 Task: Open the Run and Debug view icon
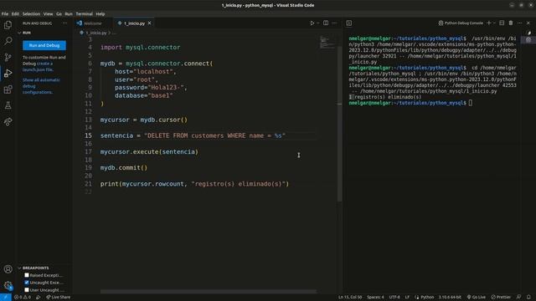(x=8, y=73)
